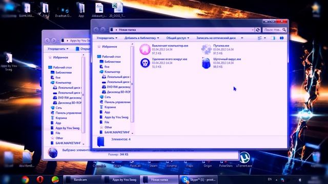Go back in Apps by You Swag window
This screenshot has width=328, height=184.
[47, 40]
